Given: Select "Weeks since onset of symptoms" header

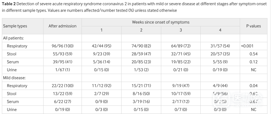Looking at the screenshot, I should [x=161, y=22].
